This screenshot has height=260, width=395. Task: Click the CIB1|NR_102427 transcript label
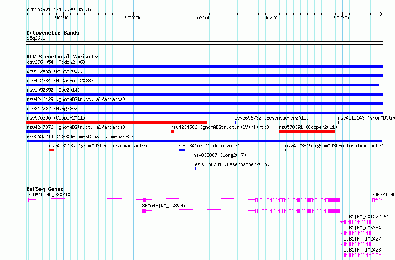coord(362,239)
